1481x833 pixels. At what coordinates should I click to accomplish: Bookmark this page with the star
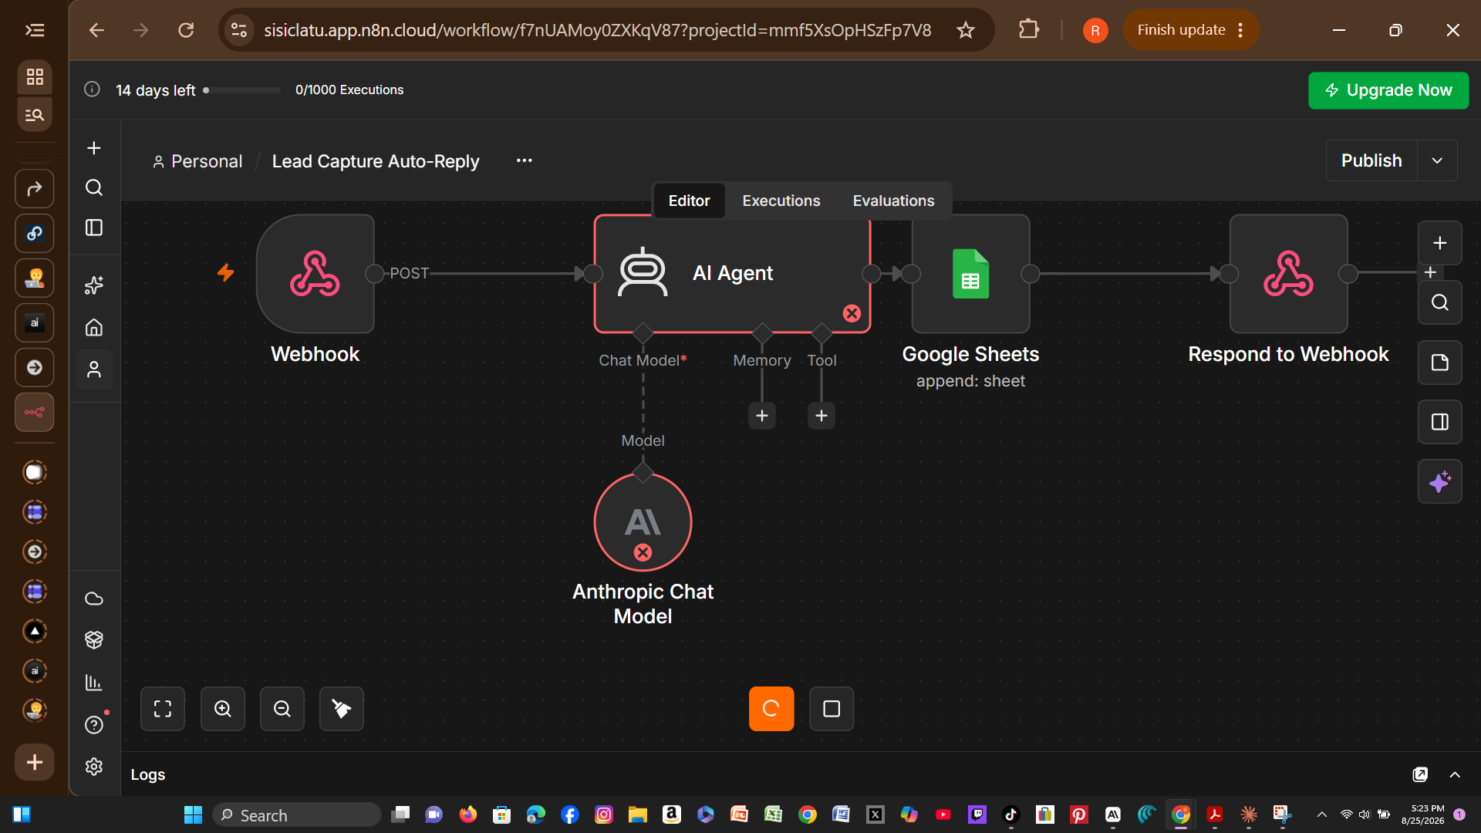click(x=966, y=30)
